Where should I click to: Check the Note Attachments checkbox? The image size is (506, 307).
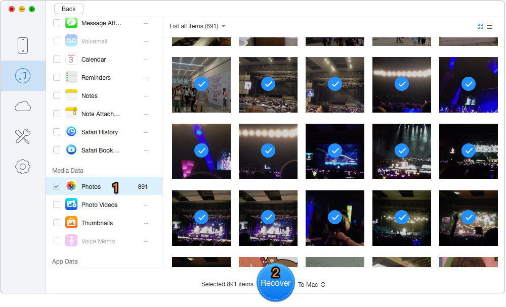coord(57,114)
